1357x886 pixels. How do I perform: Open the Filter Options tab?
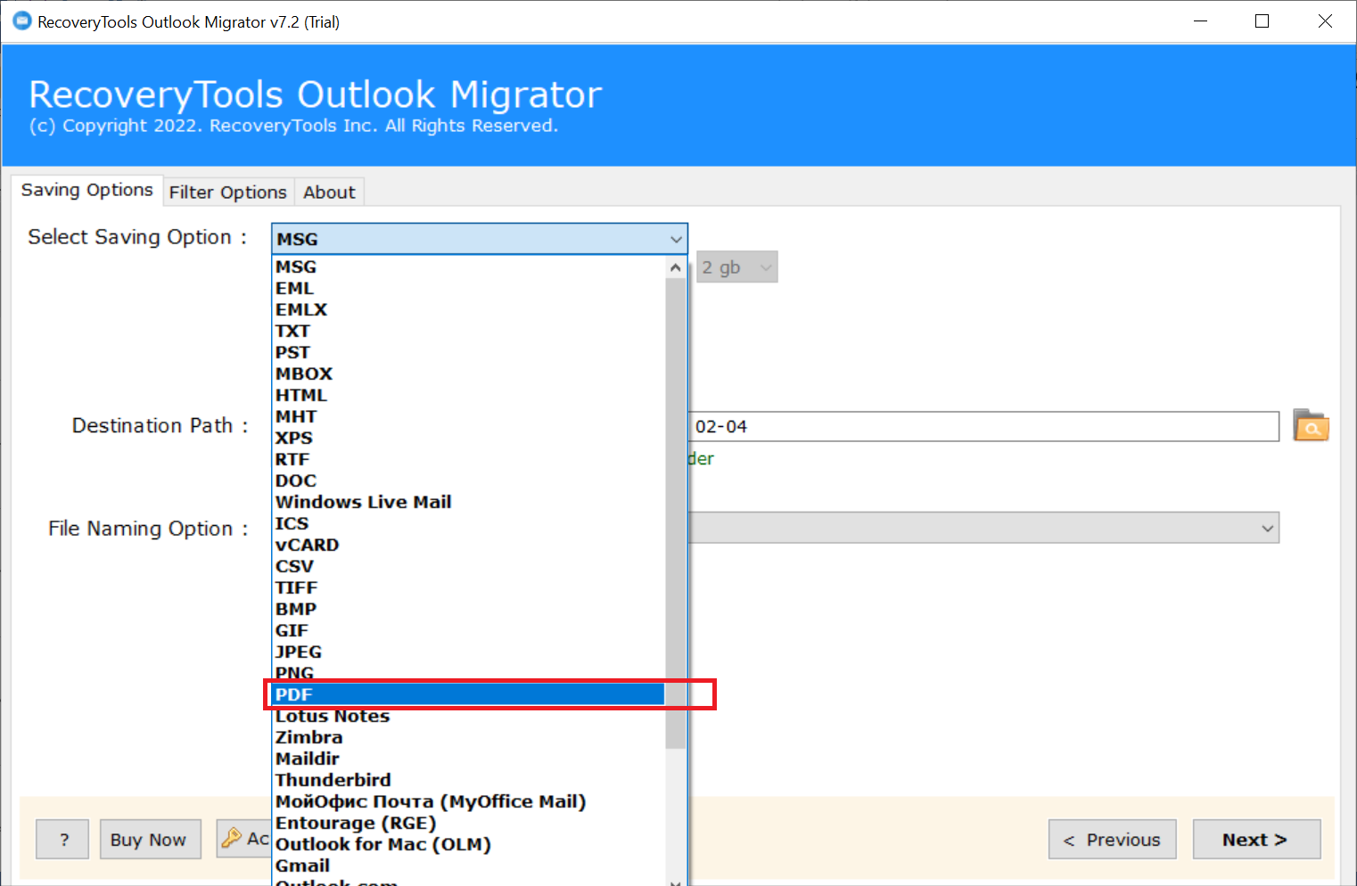tap(228, 192)
